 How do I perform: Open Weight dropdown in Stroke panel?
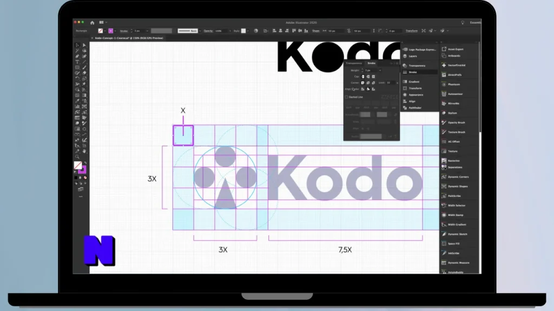click(x=380, y=71)
